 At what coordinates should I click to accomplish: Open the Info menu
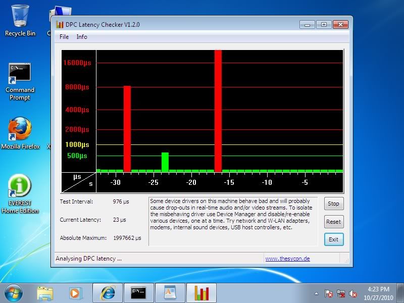(x=82, y=37)
